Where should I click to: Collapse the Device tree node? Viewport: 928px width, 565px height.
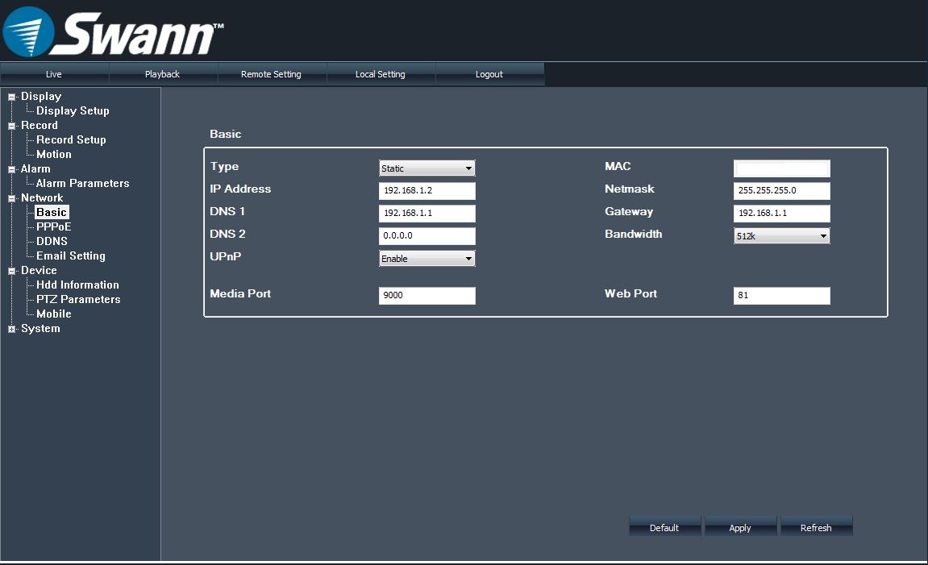(11, 271)
